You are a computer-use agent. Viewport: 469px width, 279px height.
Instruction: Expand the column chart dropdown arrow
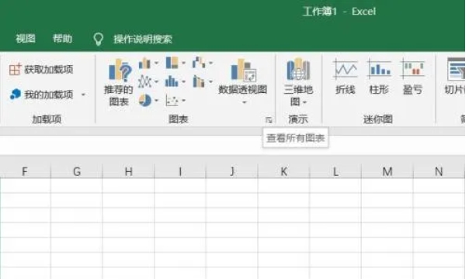click(156, 63)
